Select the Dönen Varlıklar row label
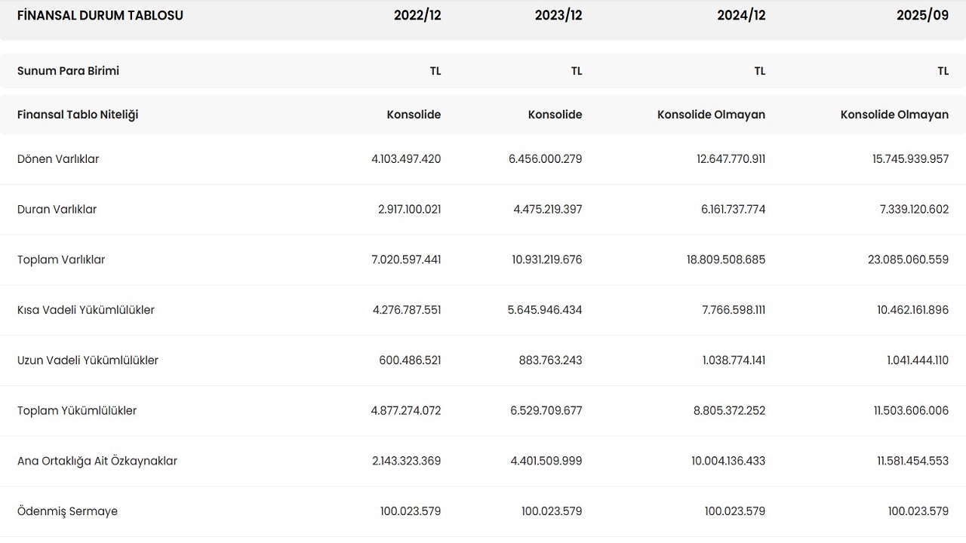The width and height of the screenshot is (966, 543). 58,159
